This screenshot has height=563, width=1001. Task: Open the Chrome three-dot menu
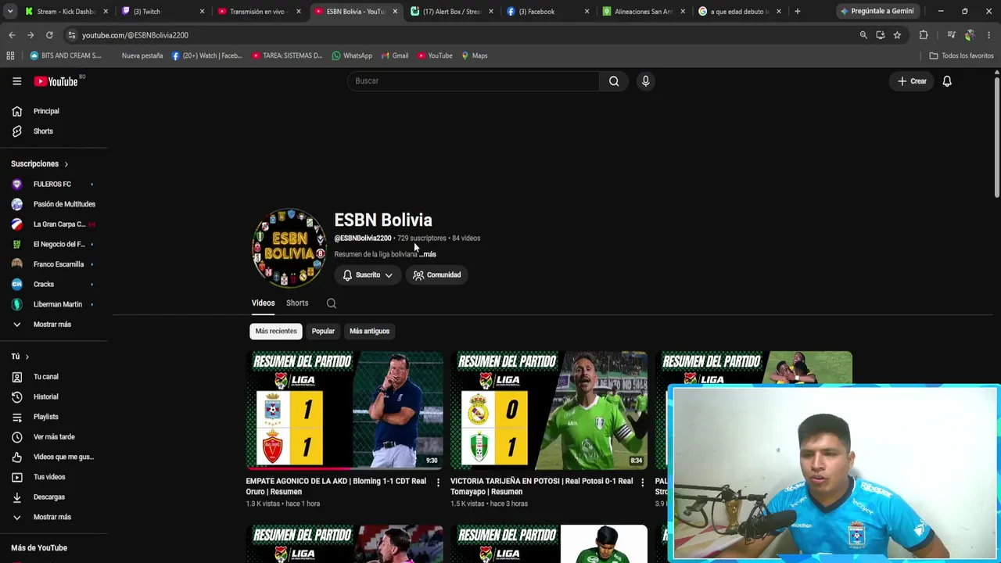coord(989,35)
